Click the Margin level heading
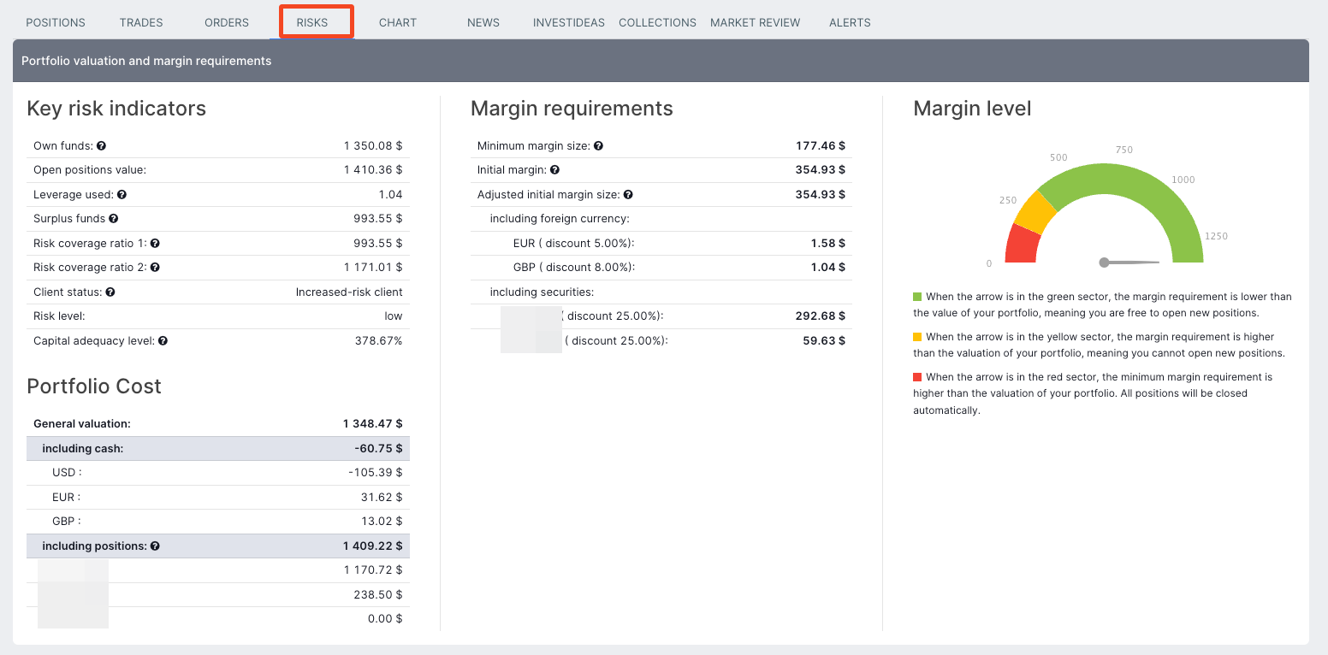Viewport: 1328px width, 655px height. tap(972, 109)
